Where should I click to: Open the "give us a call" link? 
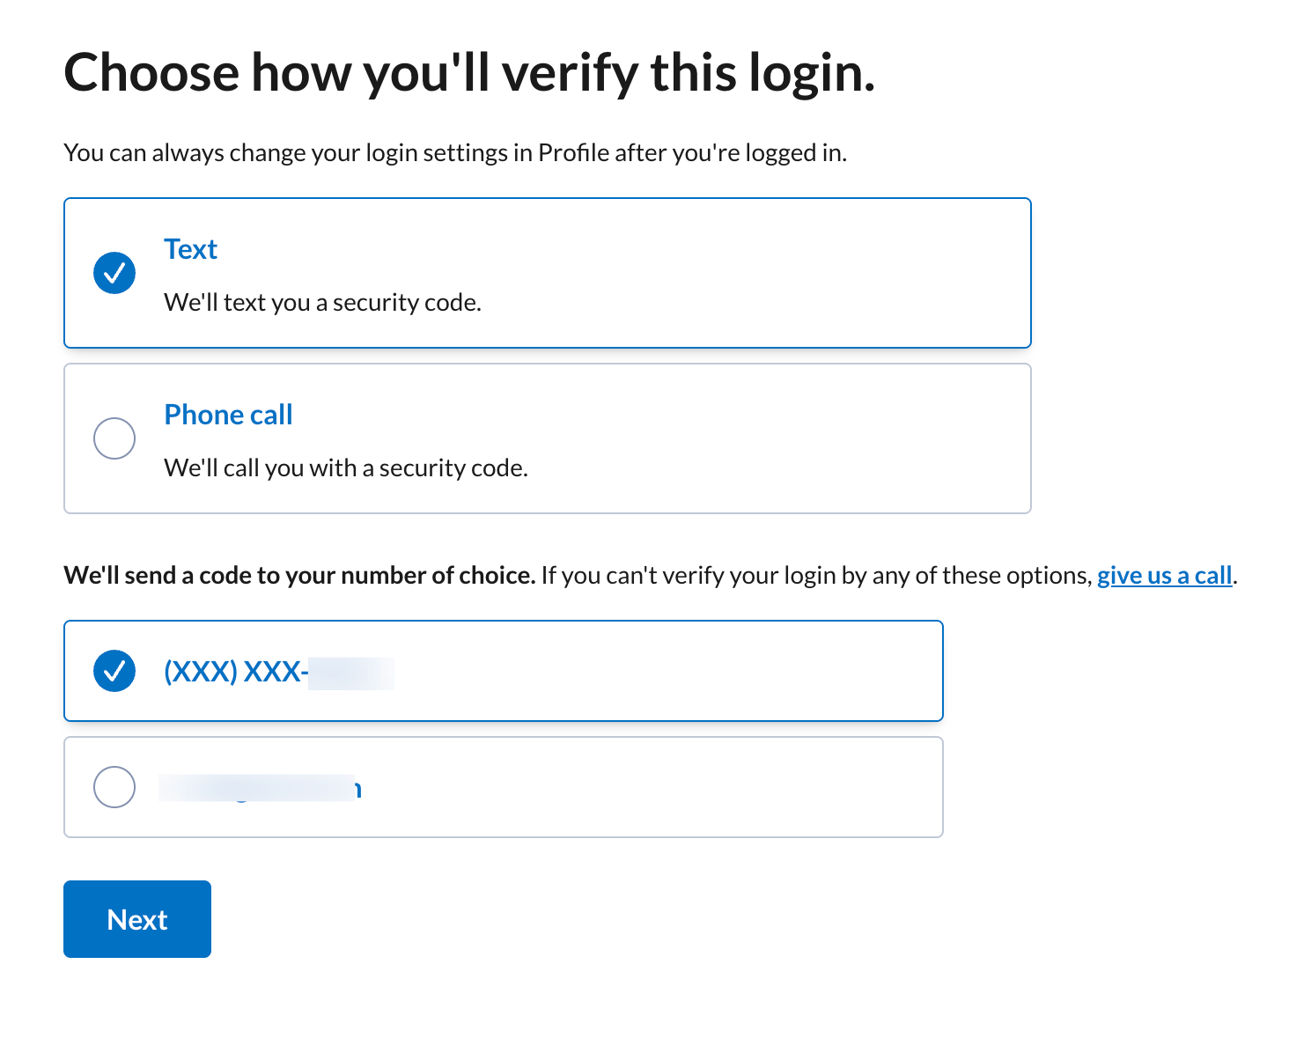click(1164, 576)
